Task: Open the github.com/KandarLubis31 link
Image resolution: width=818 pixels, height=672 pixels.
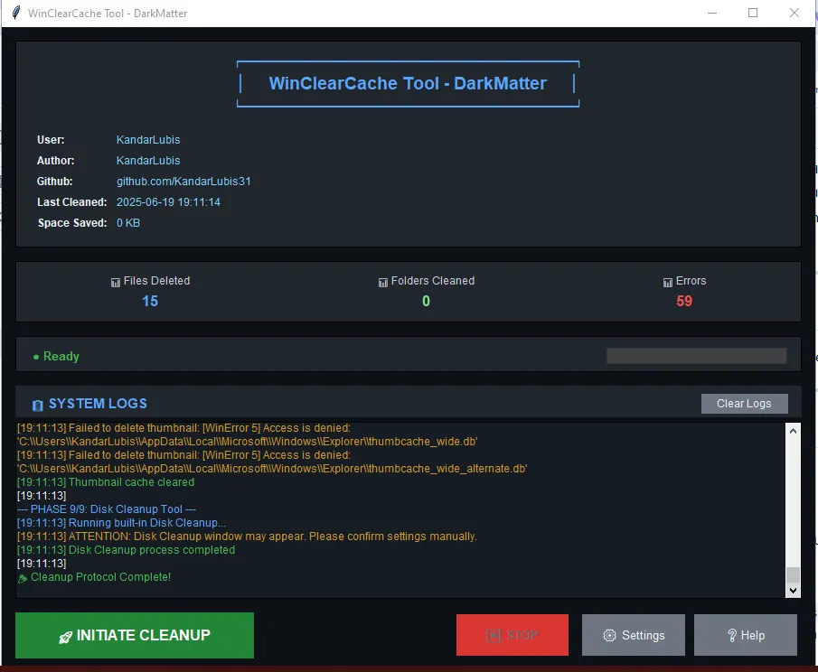Action: pyautogui.click(x=183, y=181)
